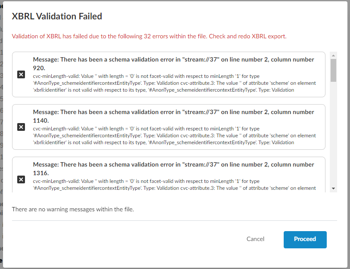Select the column number 1316 error heading
Screen dimensions: 350x269
pyautogui.click(x=173, y=168)
